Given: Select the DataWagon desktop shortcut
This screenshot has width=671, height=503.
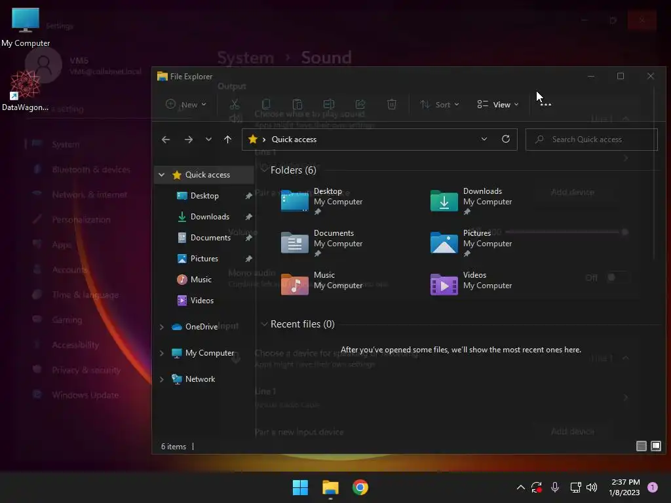Looking at the screenshot, I should tap(25, 91).
